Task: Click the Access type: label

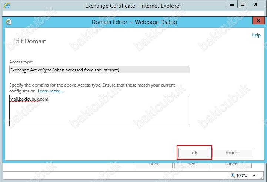Action: [x=21, y=62]
